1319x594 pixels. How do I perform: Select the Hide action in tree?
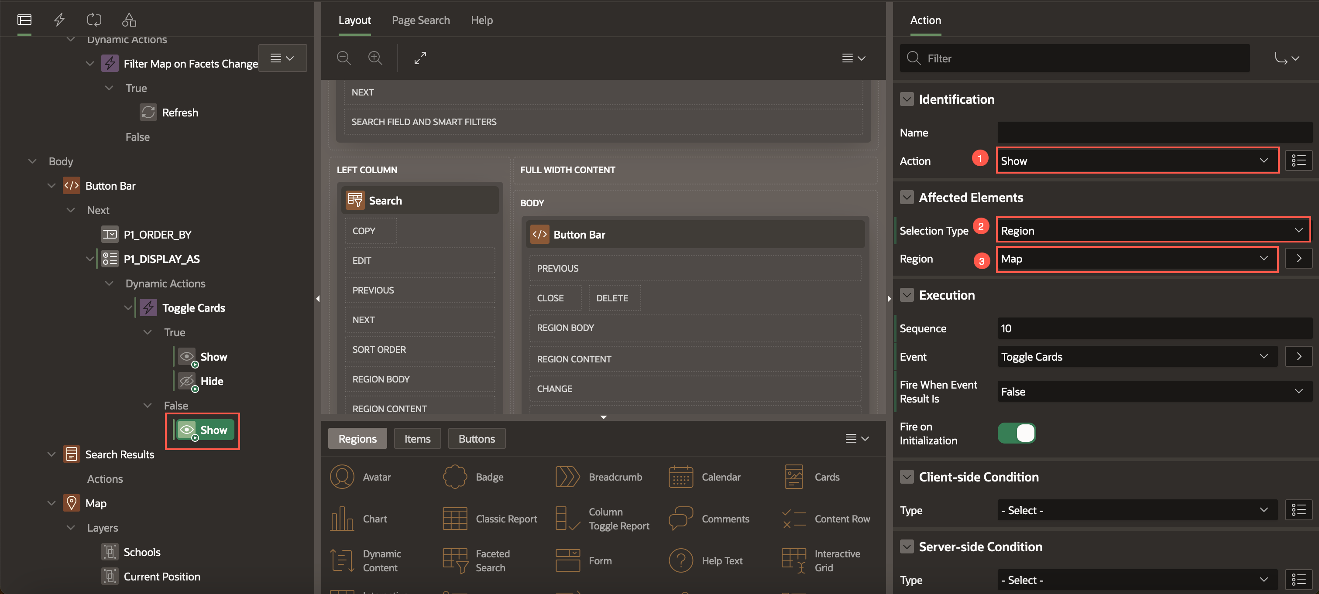coord(212,381)
